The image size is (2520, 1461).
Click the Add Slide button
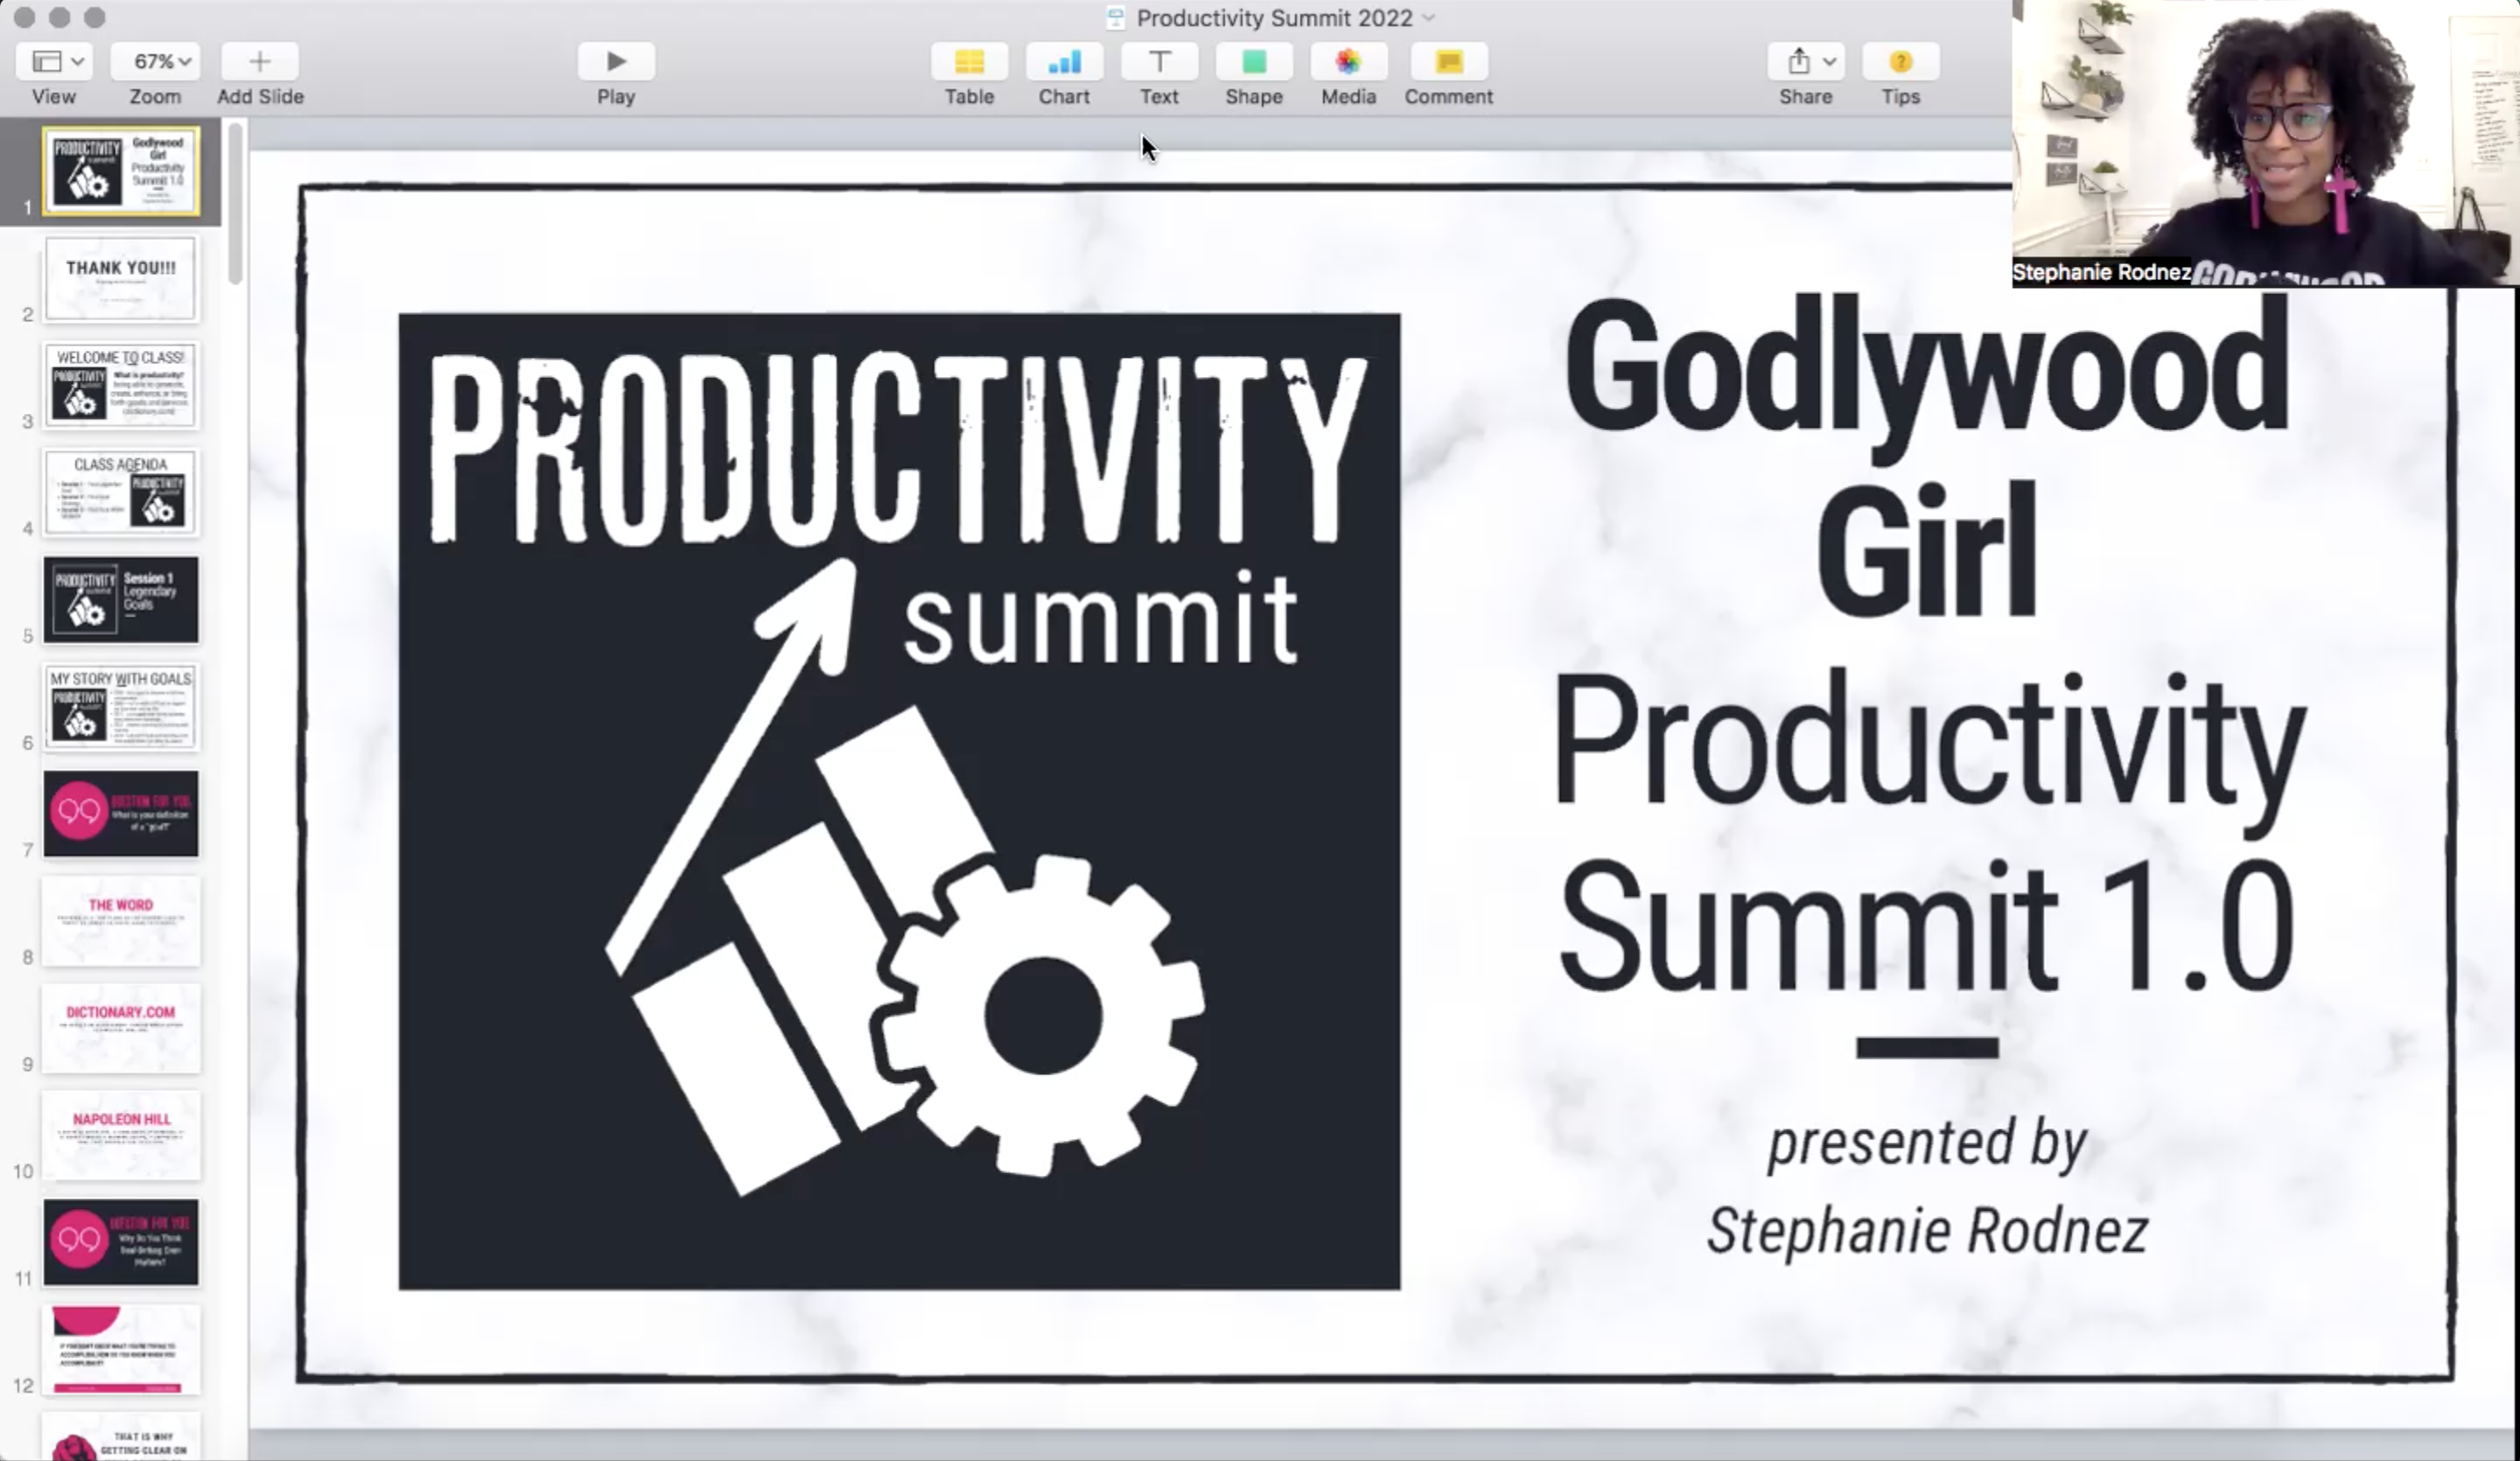(x=259, y=61)
